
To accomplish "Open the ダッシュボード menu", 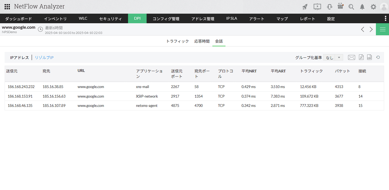I will 19,19.
